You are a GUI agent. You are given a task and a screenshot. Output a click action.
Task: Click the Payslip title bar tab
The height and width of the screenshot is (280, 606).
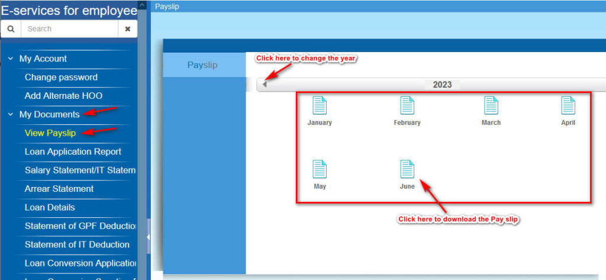click(167, 7)
